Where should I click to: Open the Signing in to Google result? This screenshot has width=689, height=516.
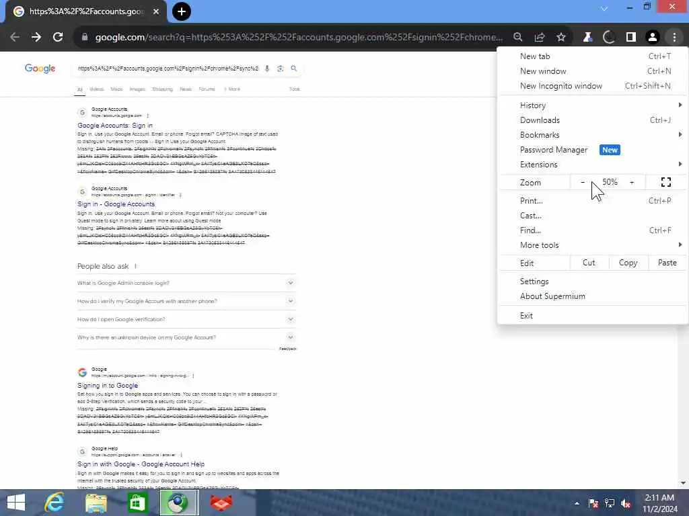(x=108, y=386)
